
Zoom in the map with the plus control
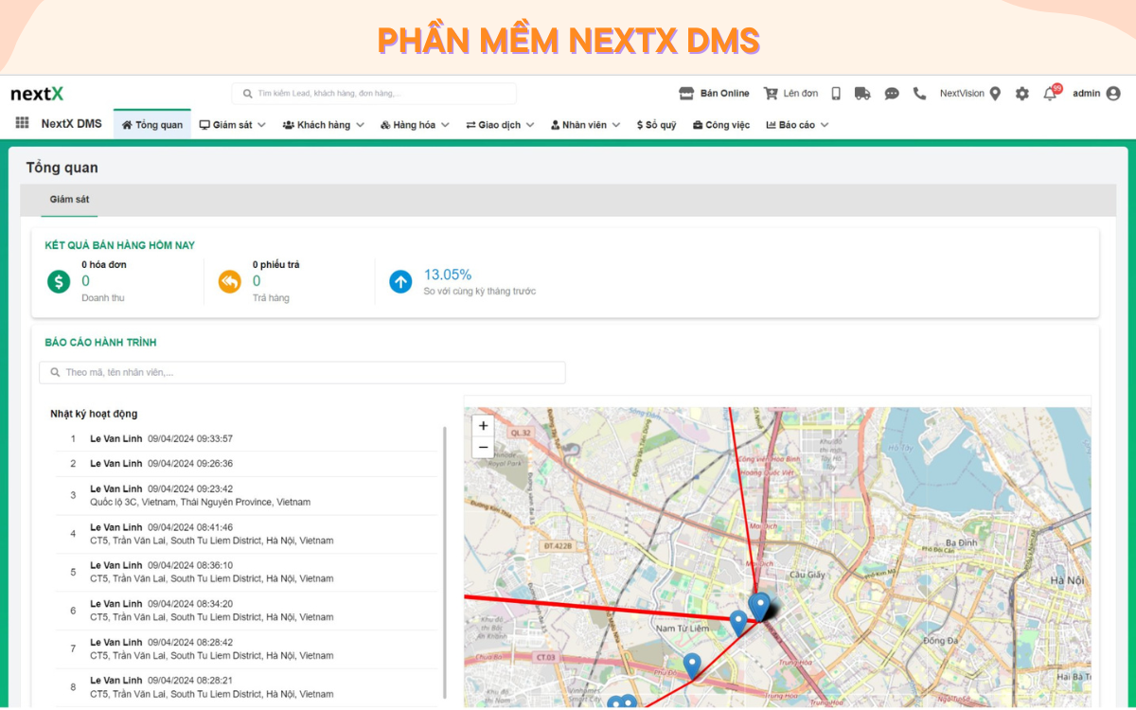click(483, 425)
